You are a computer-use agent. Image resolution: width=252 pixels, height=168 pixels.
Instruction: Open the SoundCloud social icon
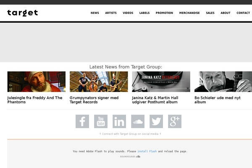point(138,121)
